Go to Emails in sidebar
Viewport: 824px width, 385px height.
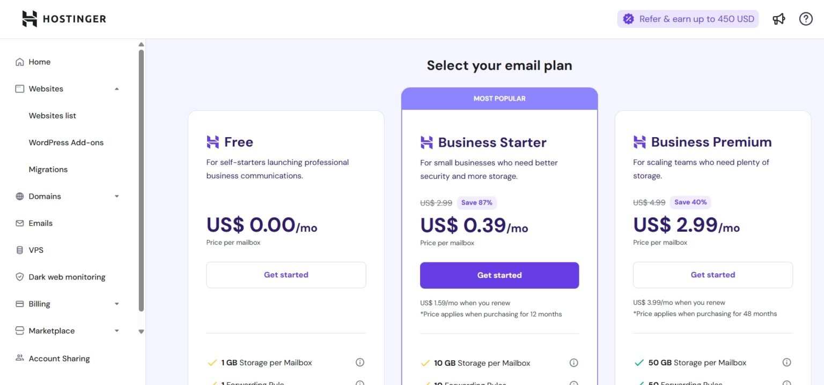pyautogui.click(x=41, y=223)
